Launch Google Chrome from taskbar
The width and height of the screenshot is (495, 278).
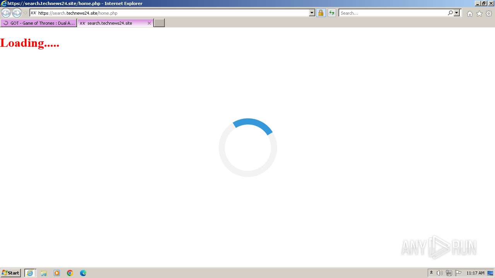coord(70,273)
